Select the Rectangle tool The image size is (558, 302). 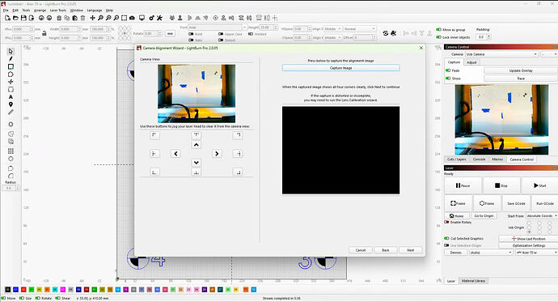coord(11,66)
